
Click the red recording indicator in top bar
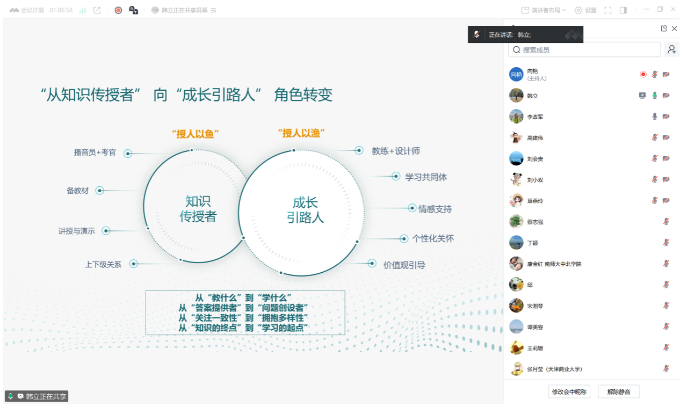coord(118,10)
